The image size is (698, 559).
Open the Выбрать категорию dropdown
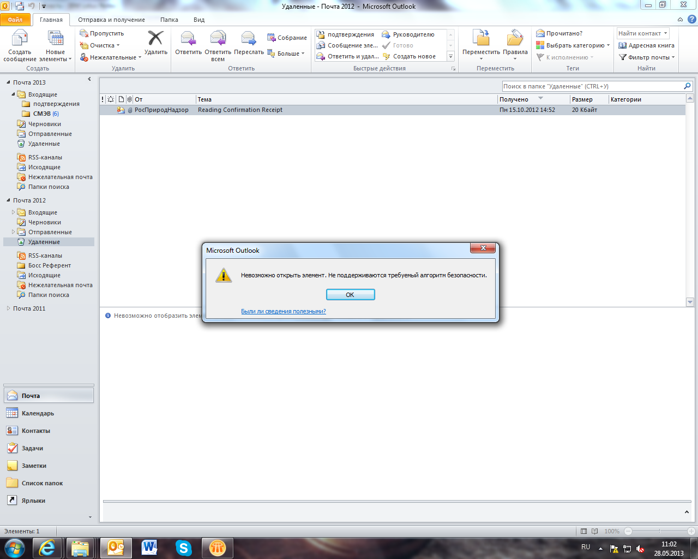point(573,45)
